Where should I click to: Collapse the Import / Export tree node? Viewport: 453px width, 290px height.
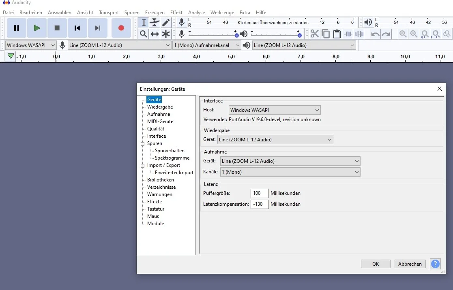[143, 165]
